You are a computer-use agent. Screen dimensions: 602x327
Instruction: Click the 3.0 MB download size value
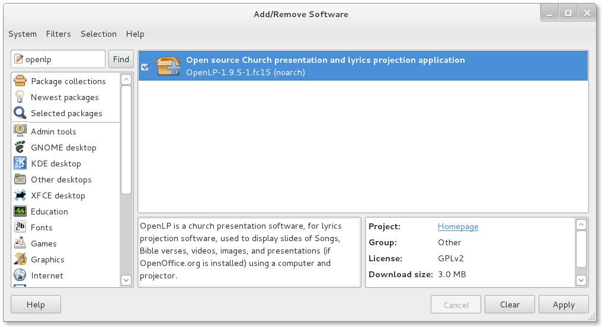tap(452, 274)
